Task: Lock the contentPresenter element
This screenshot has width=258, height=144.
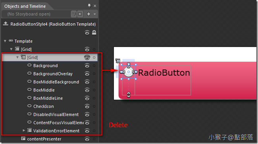Action: pos(94,139)
